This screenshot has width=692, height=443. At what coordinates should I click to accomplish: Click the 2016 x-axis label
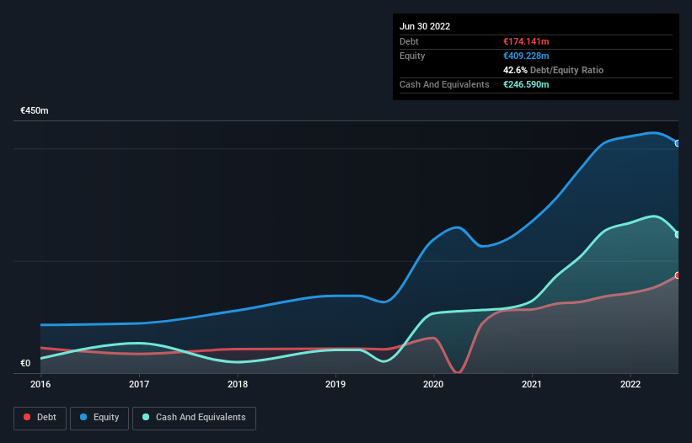click(x=40, y=384)
